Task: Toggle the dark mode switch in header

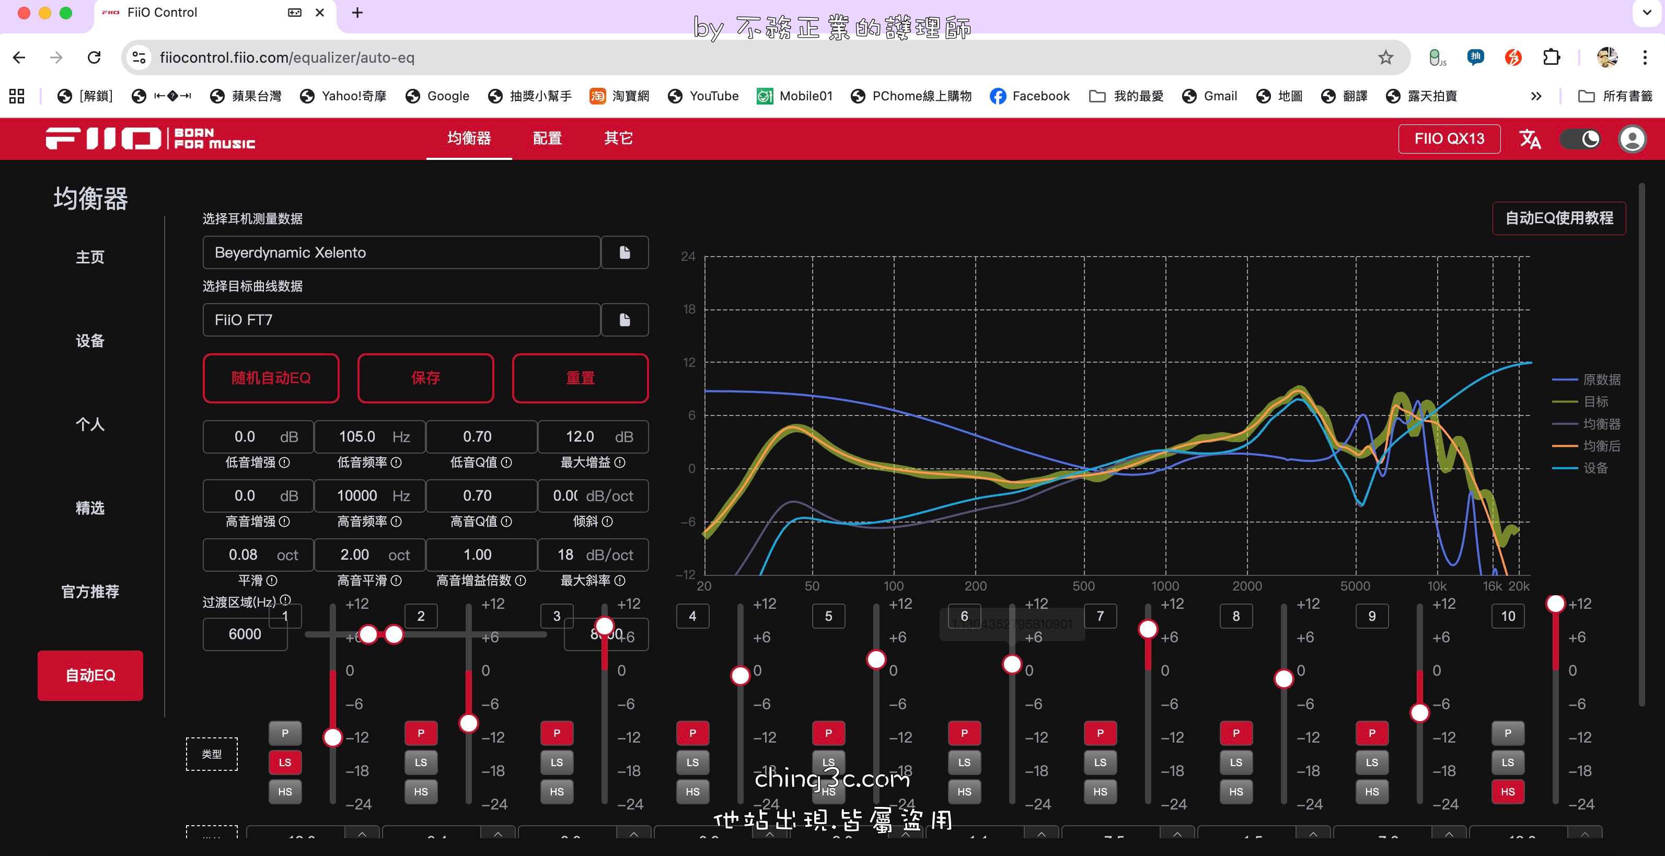Action: tap(1580, 138)
